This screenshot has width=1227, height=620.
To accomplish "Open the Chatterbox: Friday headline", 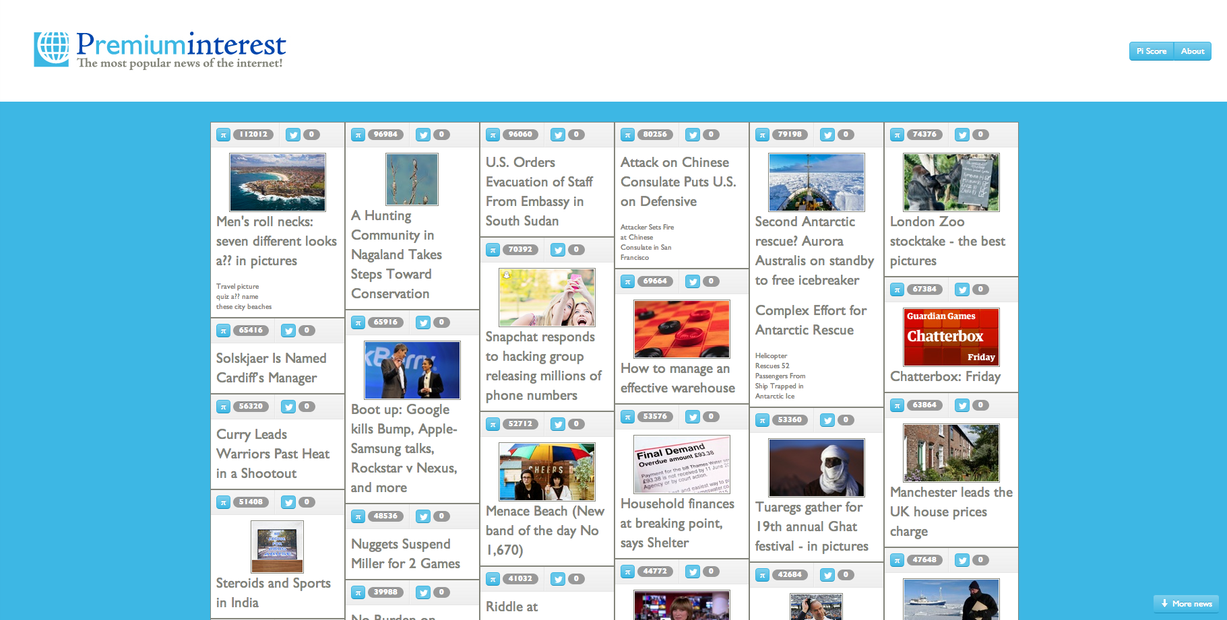I will pos(945,376).
